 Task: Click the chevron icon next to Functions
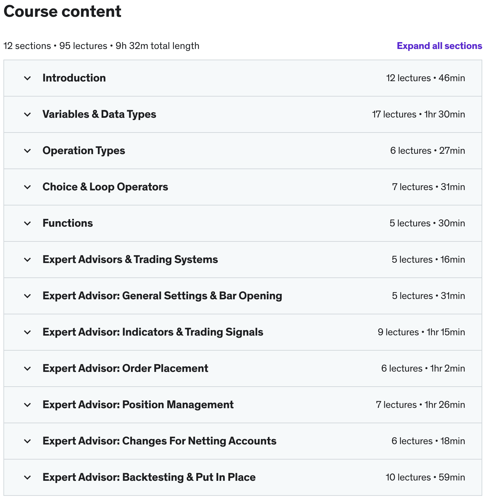[27, 223]
